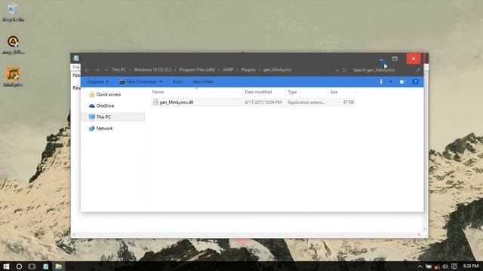The image size is (483, 271).
Task: Expand chevron after AIMP breadcrumb
Action: coord(237,70)
